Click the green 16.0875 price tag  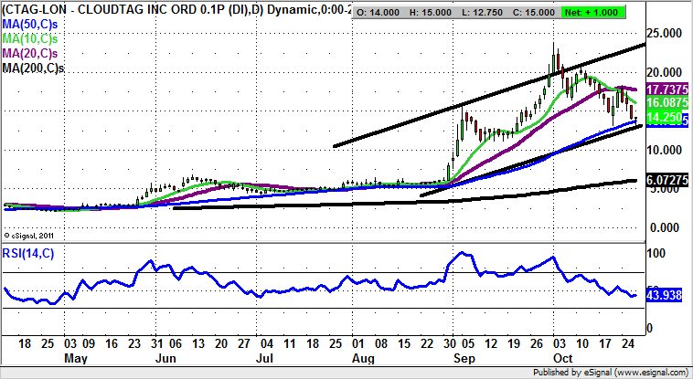point(666,105)
